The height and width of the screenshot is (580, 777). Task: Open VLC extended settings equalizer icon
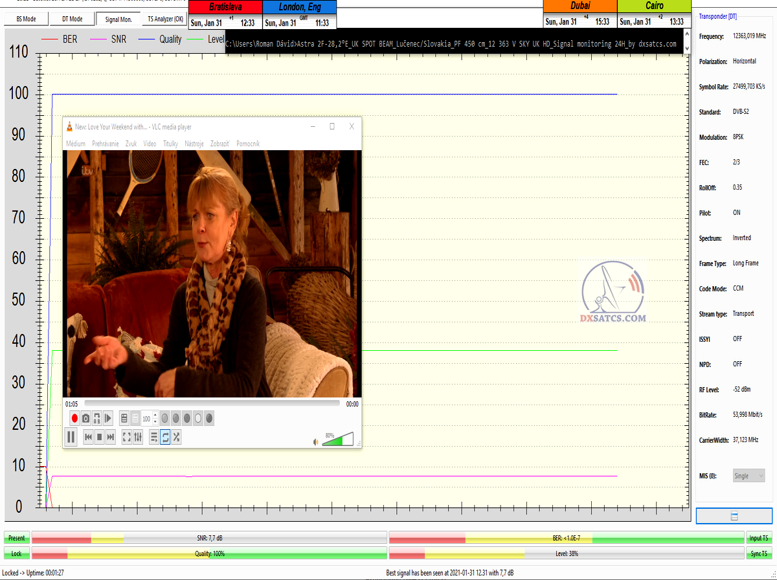[x=138, y=438]
